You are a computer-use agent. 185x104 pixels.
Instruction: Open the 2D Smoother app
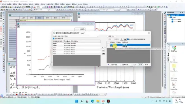click(174, 84)
